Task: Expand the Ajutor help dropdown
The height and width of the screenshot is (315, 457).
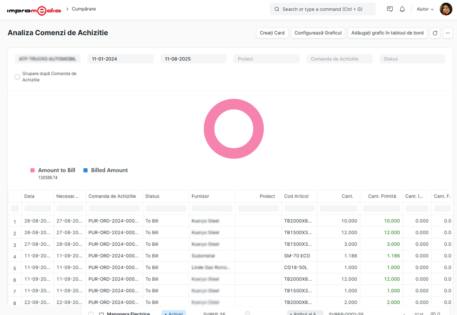Action: coord(425,9)
